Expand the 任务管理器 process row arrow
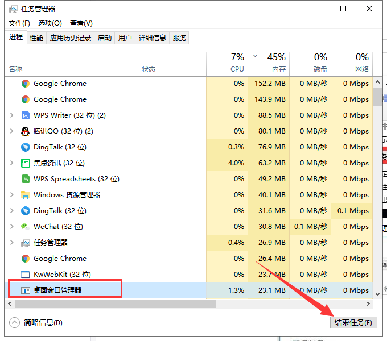The image size is (387, 341). (12, 243)
